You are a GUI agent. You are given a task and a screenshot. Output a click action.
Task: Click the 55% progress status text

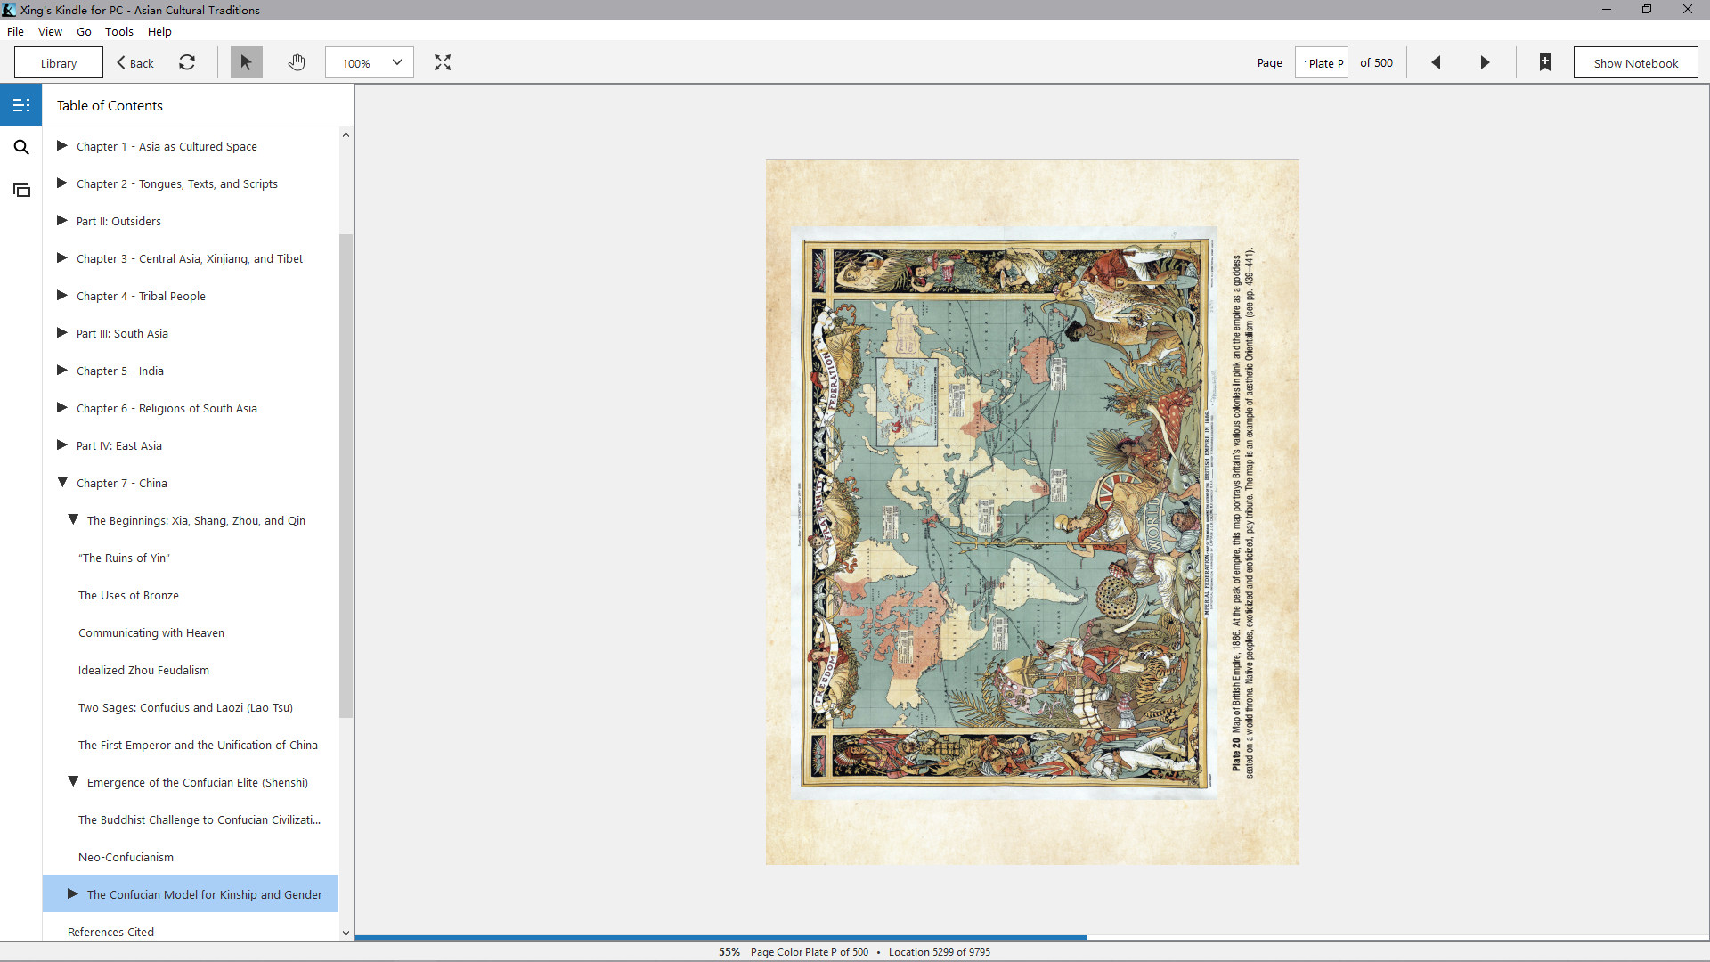729,952
